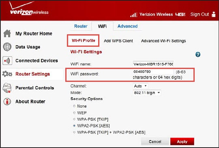
Task: Click the Parental Controls people icon
Action: coord(7,88)
